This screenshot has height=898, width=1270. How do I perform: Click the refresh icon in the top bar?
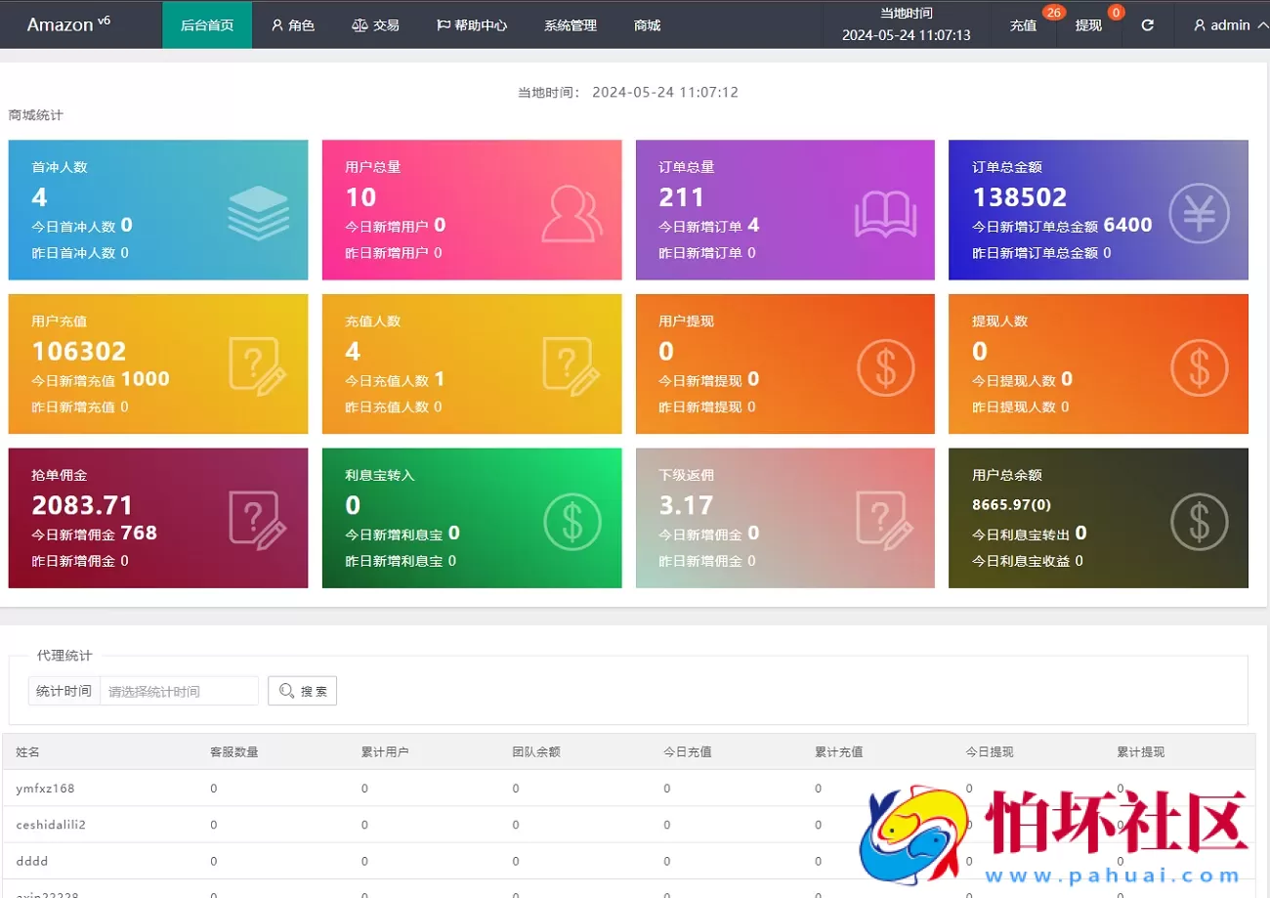click(1147, 25)
